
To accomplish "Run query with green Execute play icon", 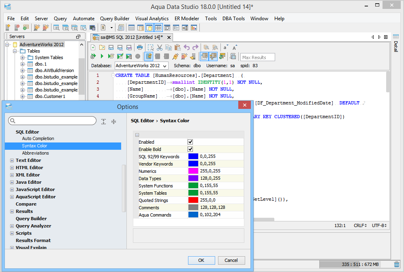I will coord(102,56).
